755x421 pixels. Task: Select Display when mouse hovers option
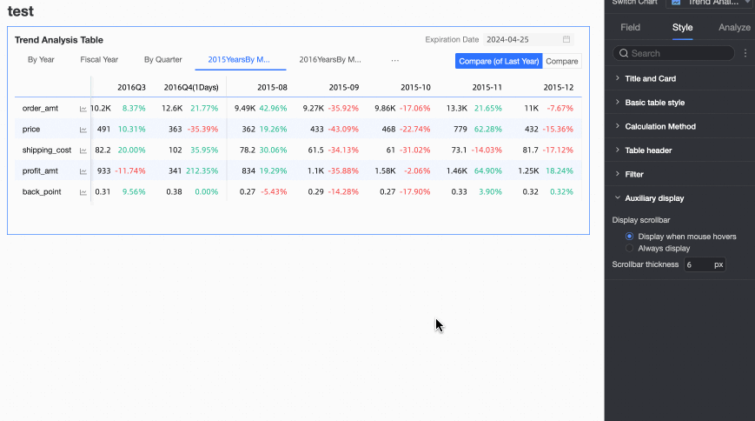pos(629,237)
